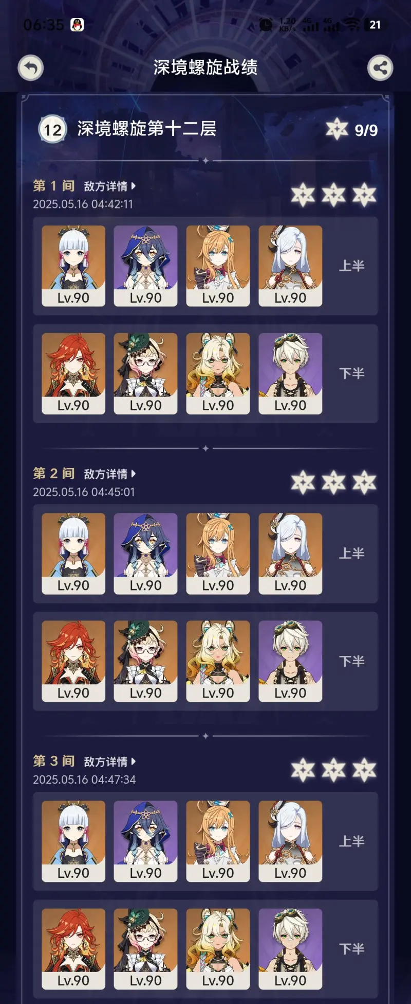Tap the first star of chamber 1

click(303, 195)
